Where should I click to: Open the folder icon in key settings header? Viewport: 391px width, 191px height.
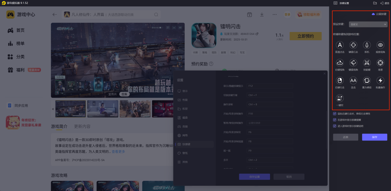pyautogui.click(x=375, y=3)
